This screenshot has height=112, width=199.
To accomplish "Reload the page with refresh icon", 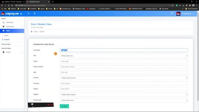I will coord(9,5).
